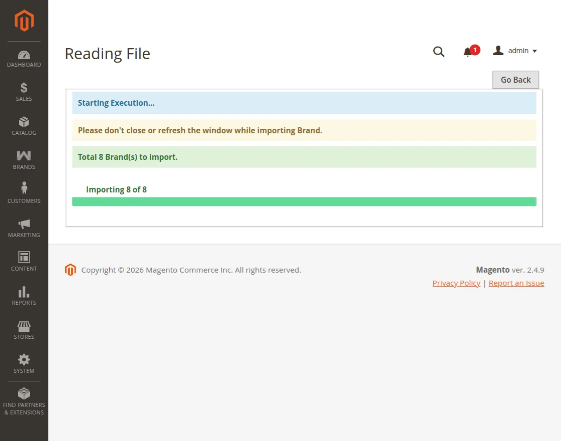561x441 pixels.
Task: Open the Brands menu
Action: point(24,160)
